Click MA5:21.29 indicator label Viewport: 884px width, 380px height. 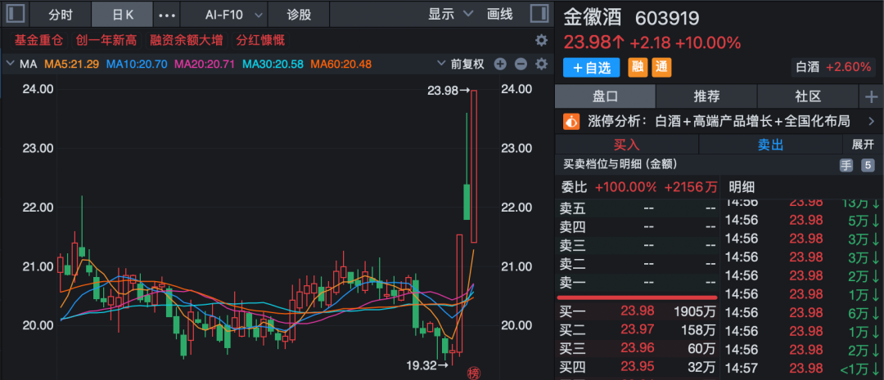tap(71, 65)
